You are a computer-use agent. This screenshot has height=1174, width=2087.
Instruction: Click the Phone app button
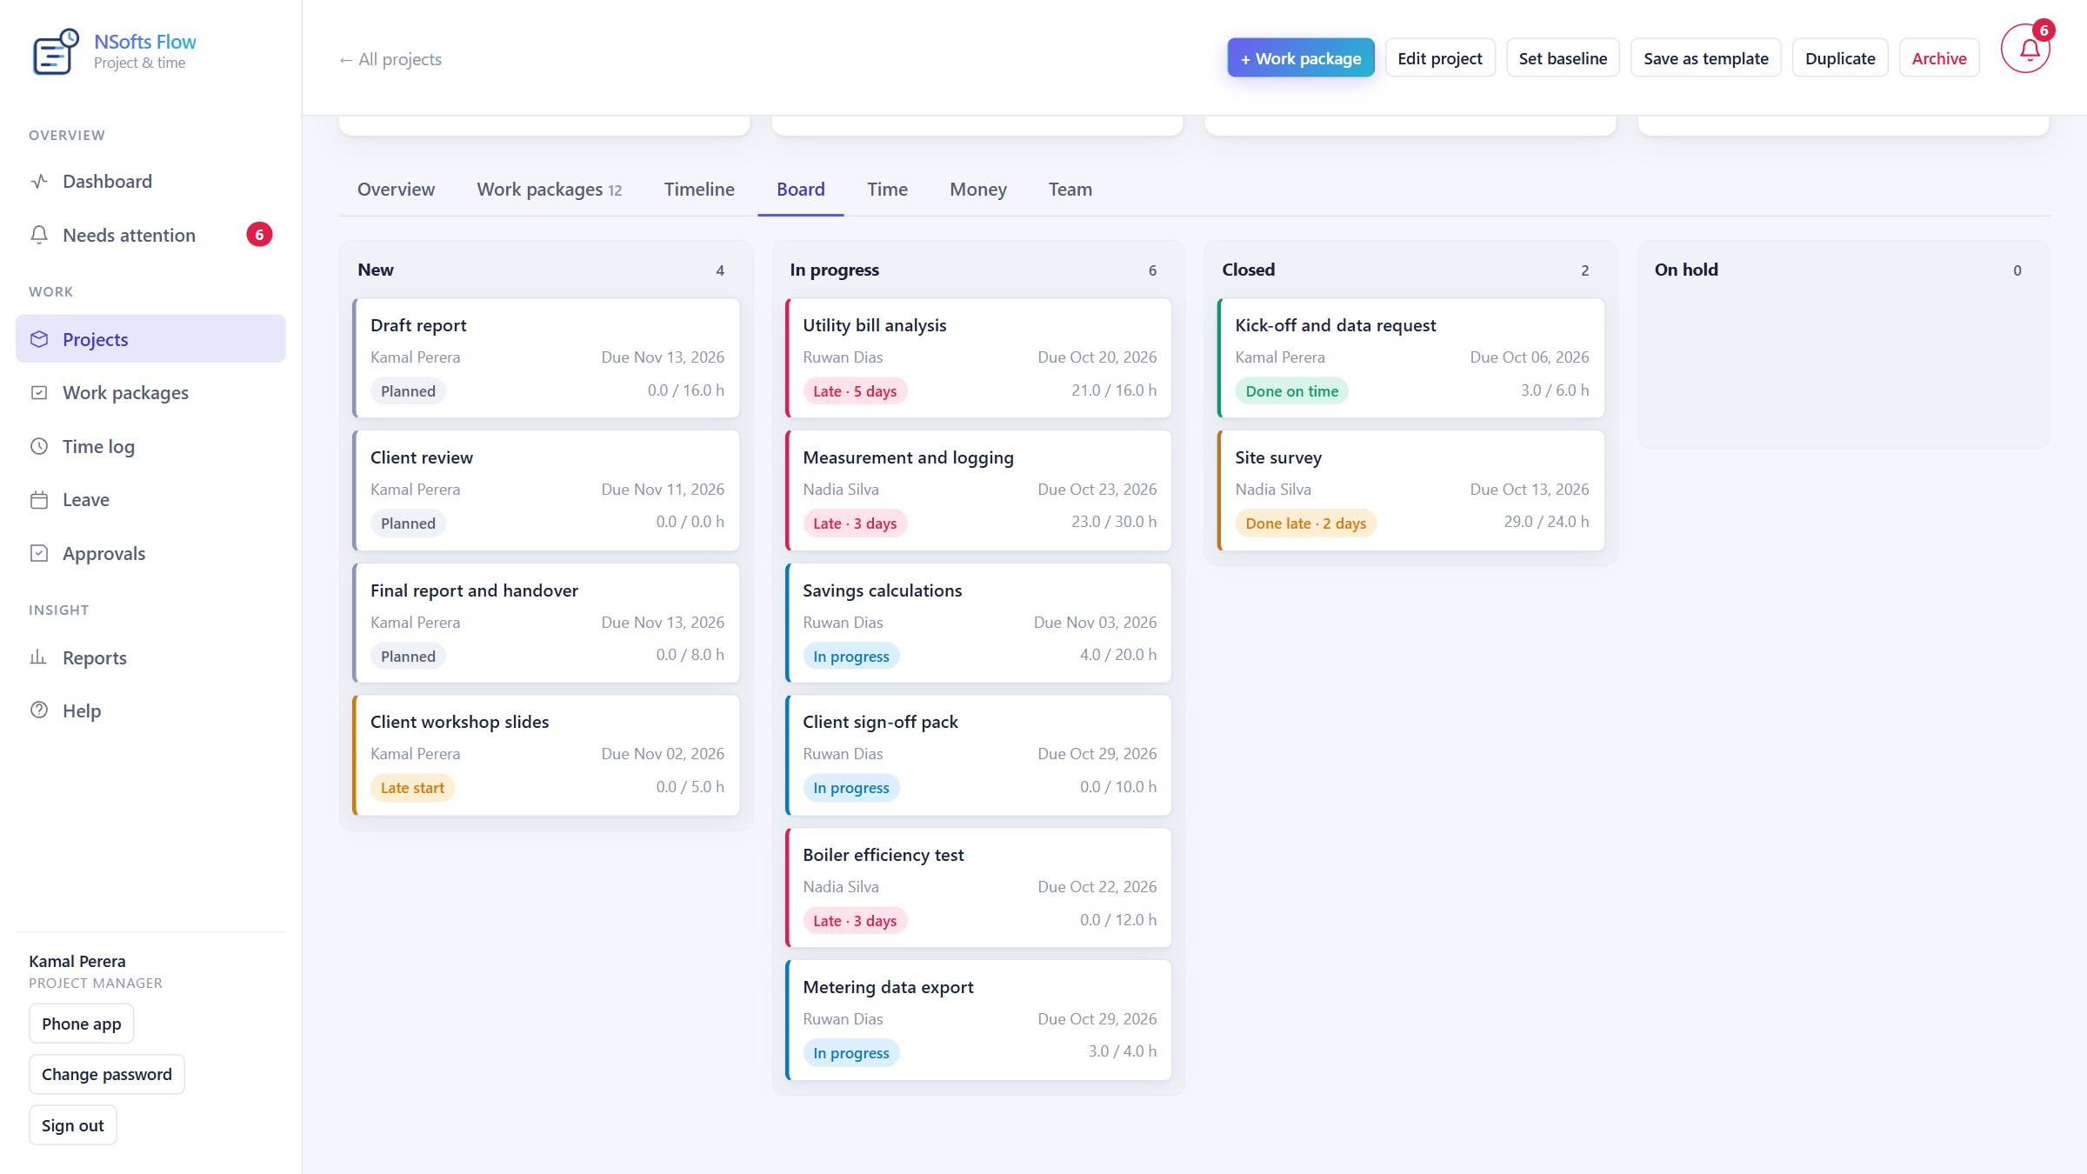(82, 1024)
